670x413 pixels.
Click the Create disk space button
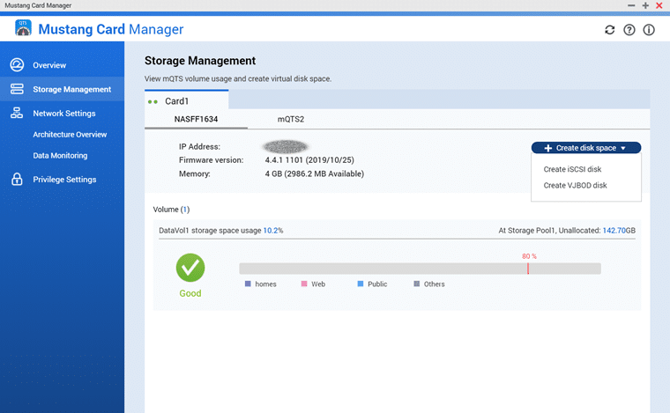[586, 148]
